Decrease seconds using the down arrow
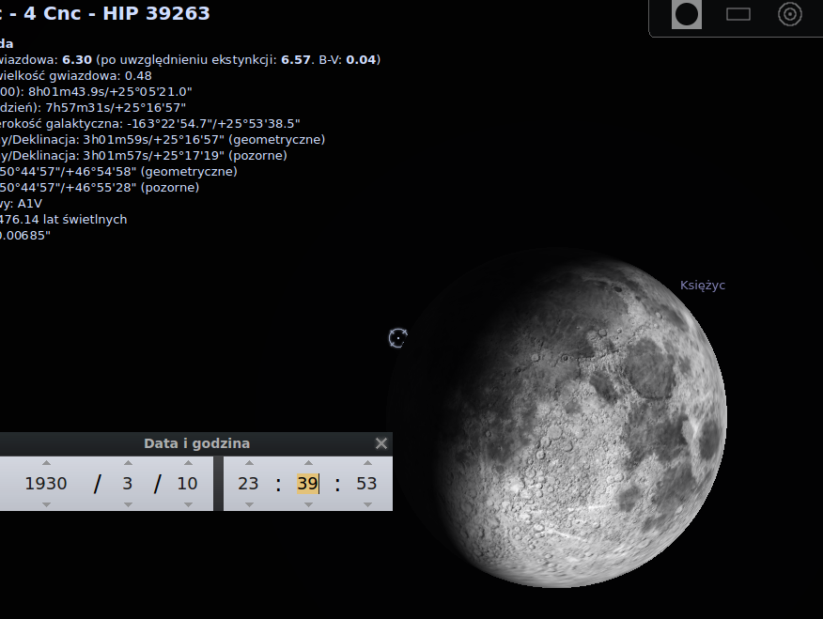Image resolution: width=823 pixels, height=619 pixels. [x=366, y=504]
